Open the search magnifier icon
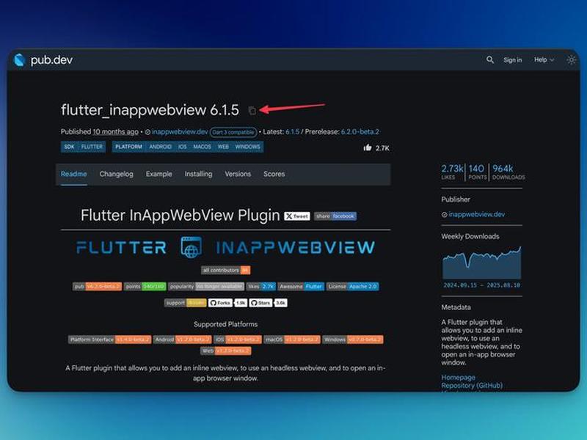587x440 pixels. pyautogui.click(x=489, y=60)
